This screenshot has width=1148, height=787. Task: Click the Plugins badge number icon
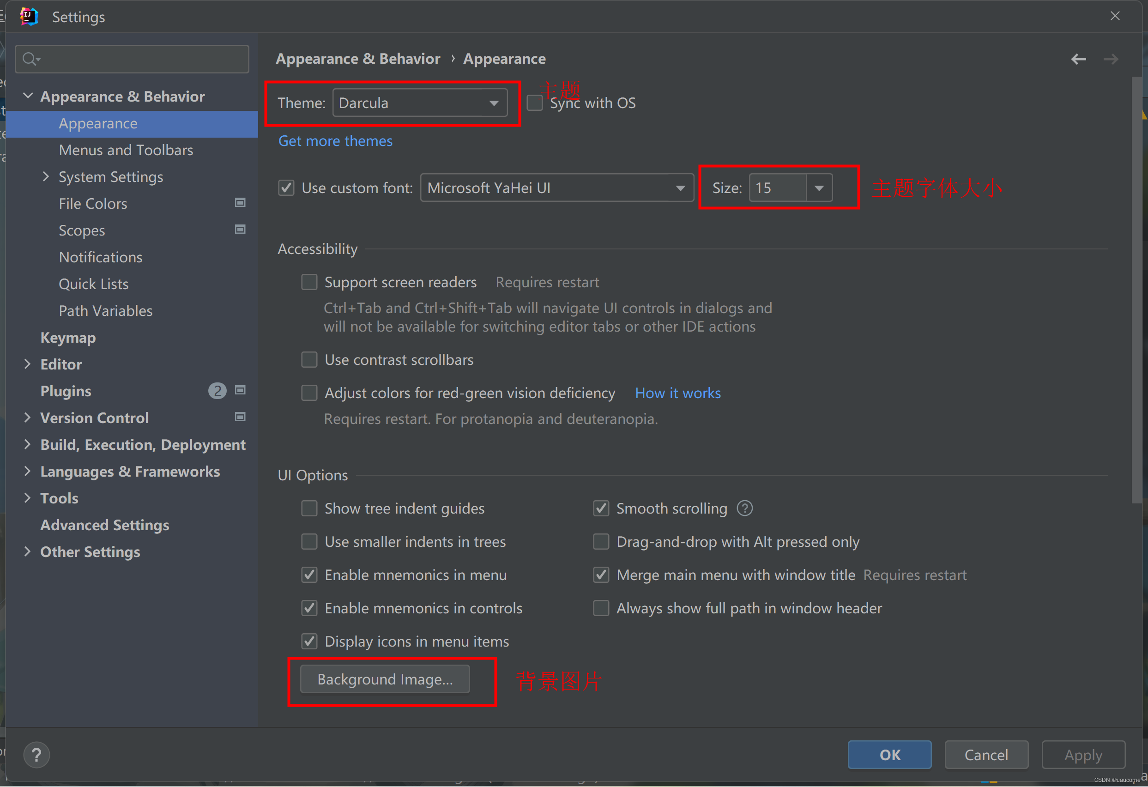click(x=216, y=391)
